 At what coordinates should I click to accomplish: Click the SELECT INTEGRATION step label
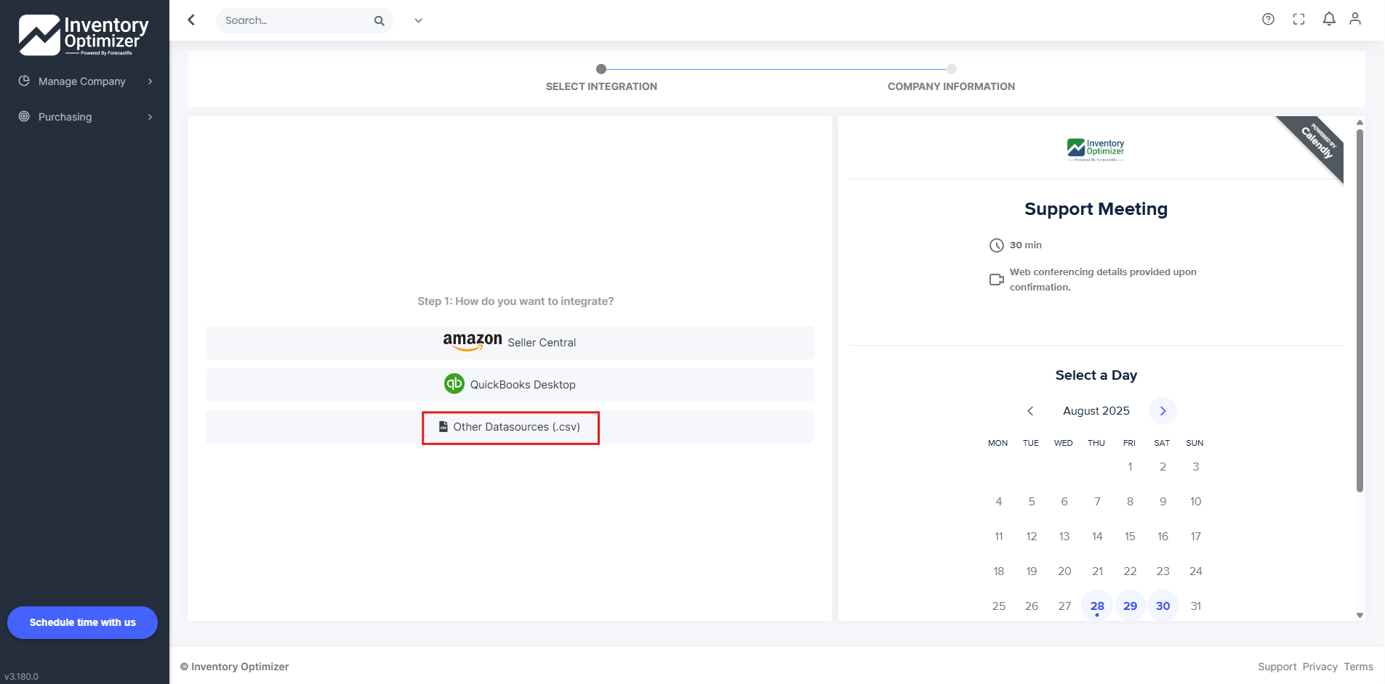[x=601, y=86]
